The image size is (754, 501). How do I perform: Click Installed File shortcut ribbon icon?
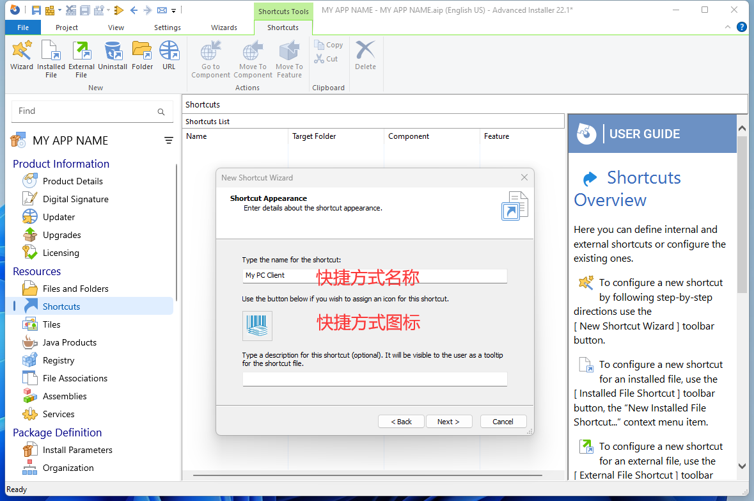51,59
